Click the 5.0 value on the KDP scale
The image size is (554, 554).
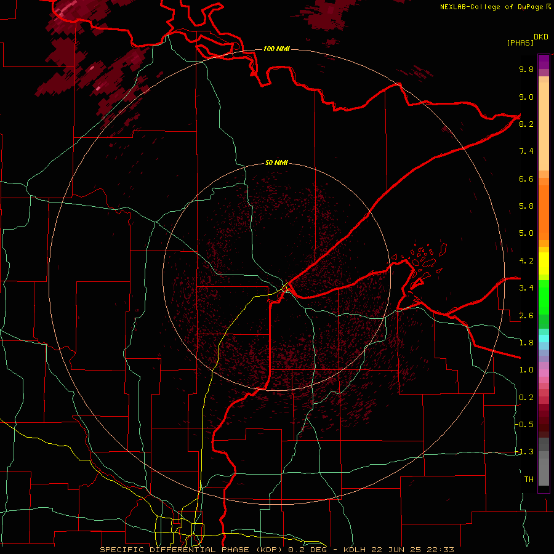click(x=526, y=233)
